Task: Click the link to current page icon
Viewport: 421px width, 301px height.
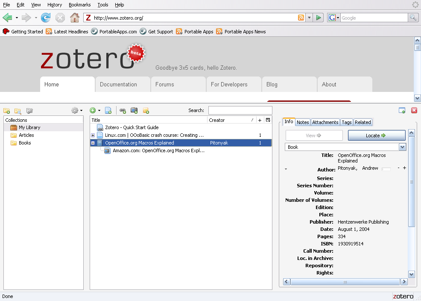Action: click(x=123, y=111)
